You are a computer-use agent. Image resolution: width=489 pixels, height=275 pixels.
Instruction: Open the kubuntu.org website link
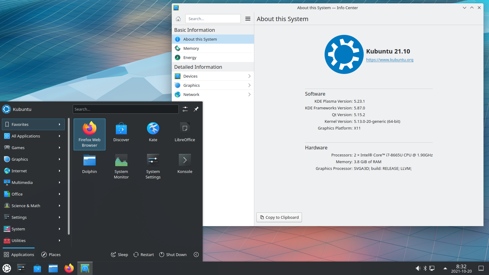390,60
